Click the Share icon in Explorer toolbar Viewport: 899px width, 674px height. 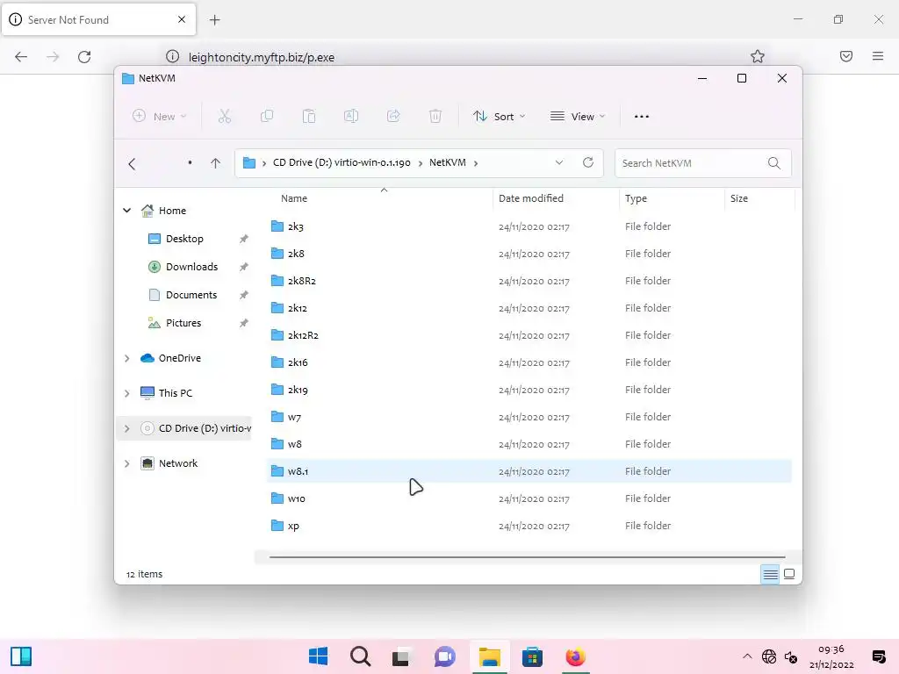tap(393, 117)
